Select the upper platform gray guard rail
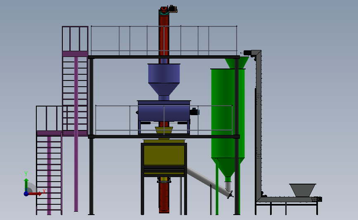Viewport: 358px width, 220px height. (164, 40)
